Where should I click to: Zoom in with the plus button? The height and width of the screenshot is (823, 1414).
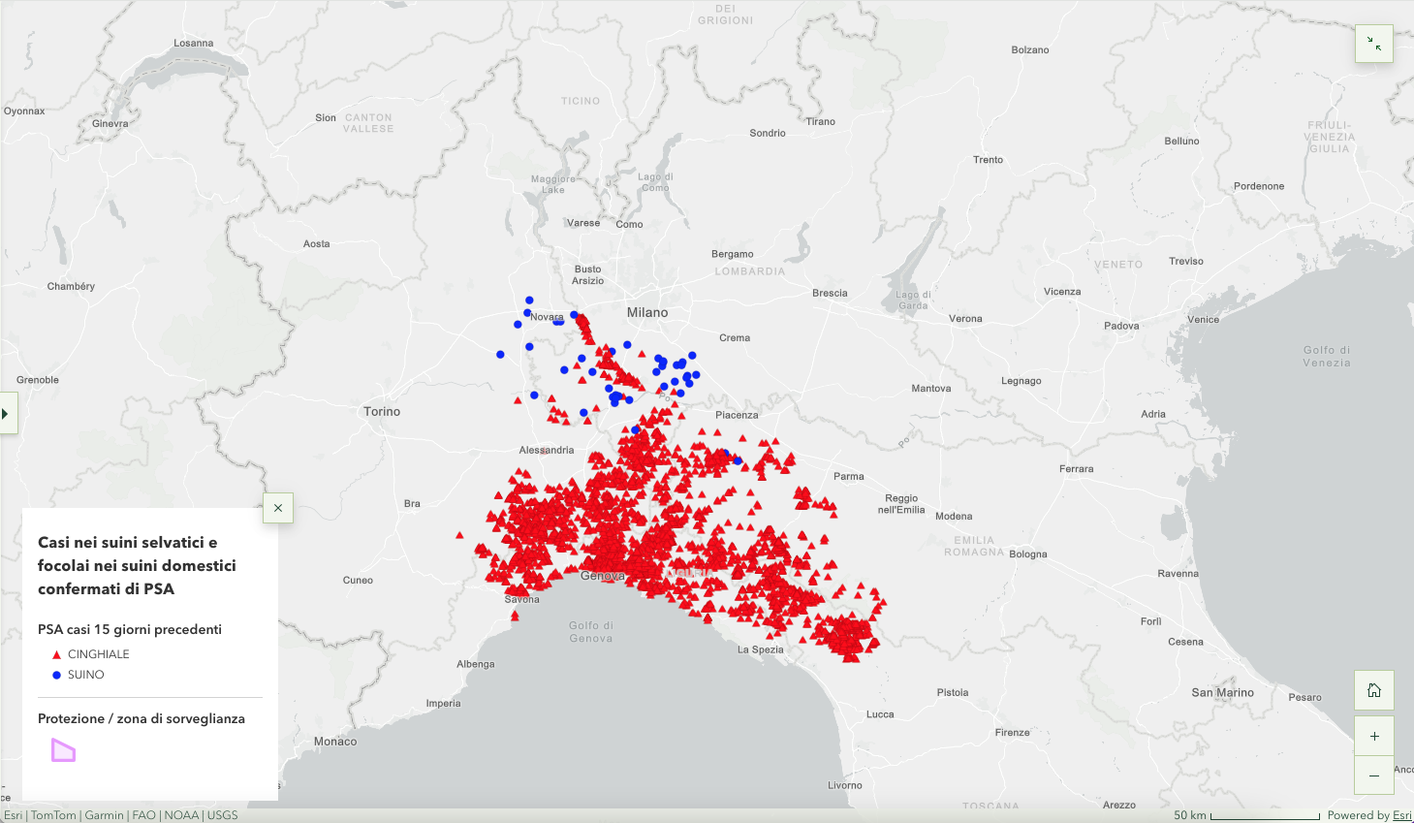[1374, 736]
